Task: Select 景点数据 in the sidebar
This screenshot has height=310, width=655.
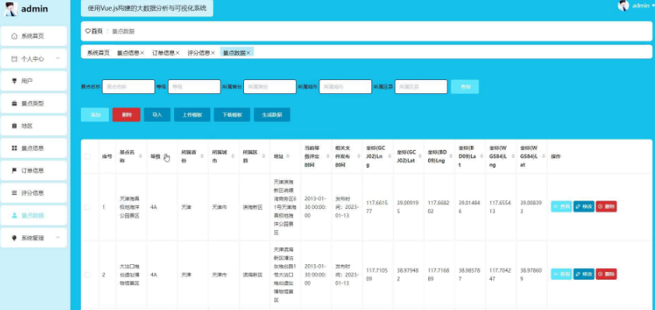Action: [x=33, y=215]
